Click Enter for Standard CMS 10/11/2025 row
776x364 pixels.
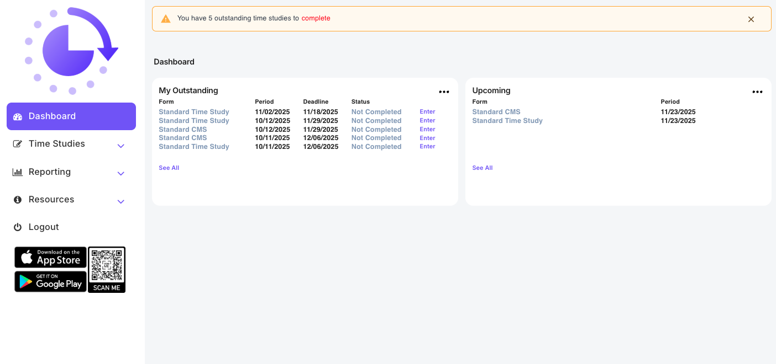tap(427, 138)
